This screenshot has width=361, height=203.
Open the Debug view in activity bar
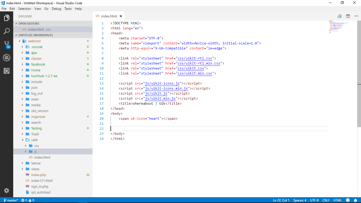(x=7, y=58)
